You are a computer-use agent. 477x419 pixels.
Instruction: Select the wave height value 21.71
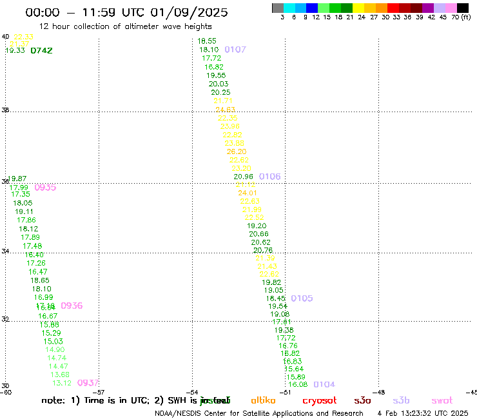pyautogui.click(x=223, y=101)
